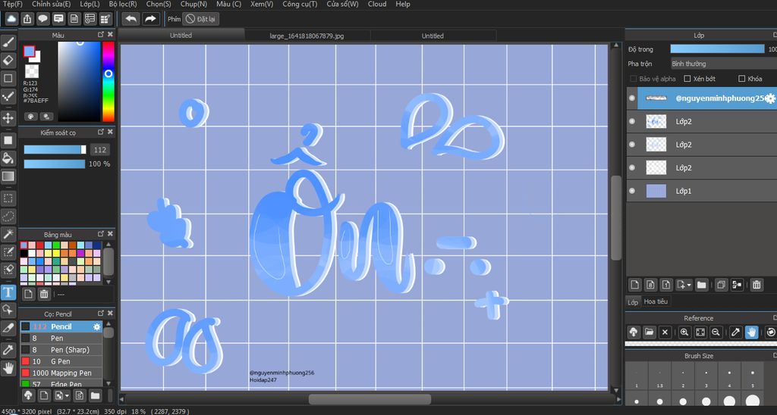Toggle the Bảo vệ alpha checkbox
Viewport: 777px width, 415px height.
pos(633,79)
